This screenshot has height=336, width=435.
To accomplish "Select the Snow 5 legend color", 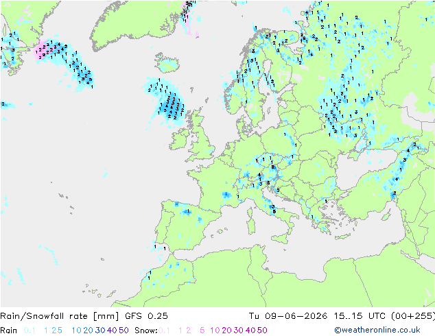I will pos(202,331).
